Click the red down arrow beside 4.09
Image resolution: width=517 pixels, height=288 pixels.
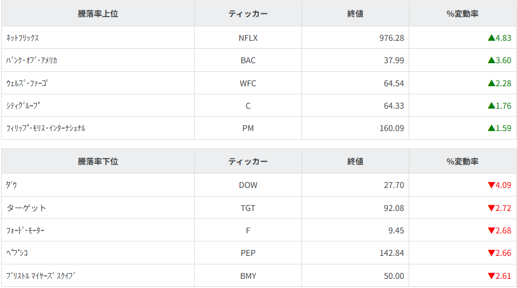[491, 185]
